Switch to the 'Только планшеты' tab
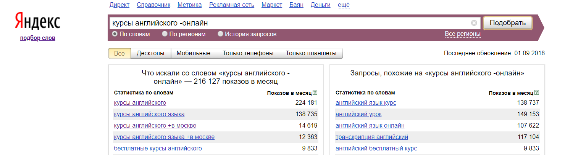This screenshot has height=155, width=565. coord(311,53)
